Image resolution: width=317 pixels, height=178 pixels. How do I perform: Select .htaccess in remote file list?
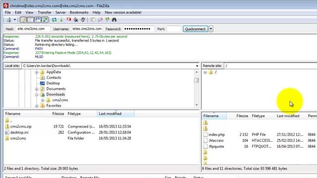[216, 140]
